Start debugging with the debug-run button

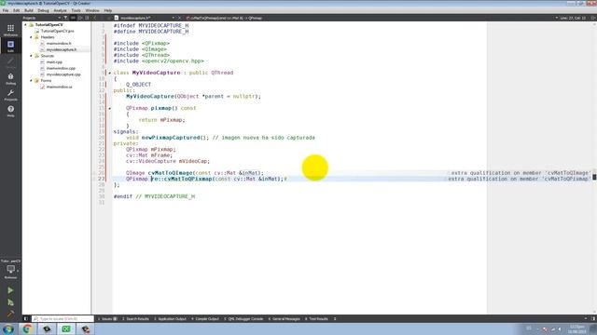10,302
